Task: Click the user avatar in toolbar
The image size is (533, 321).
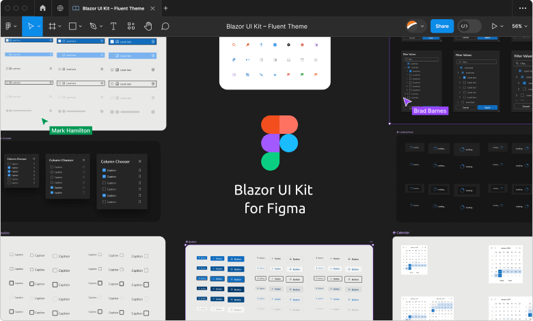Action: [x=412, y=26]
